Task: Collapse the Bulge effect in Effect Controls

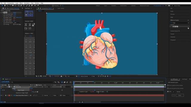Action: [x=1, y=12]
